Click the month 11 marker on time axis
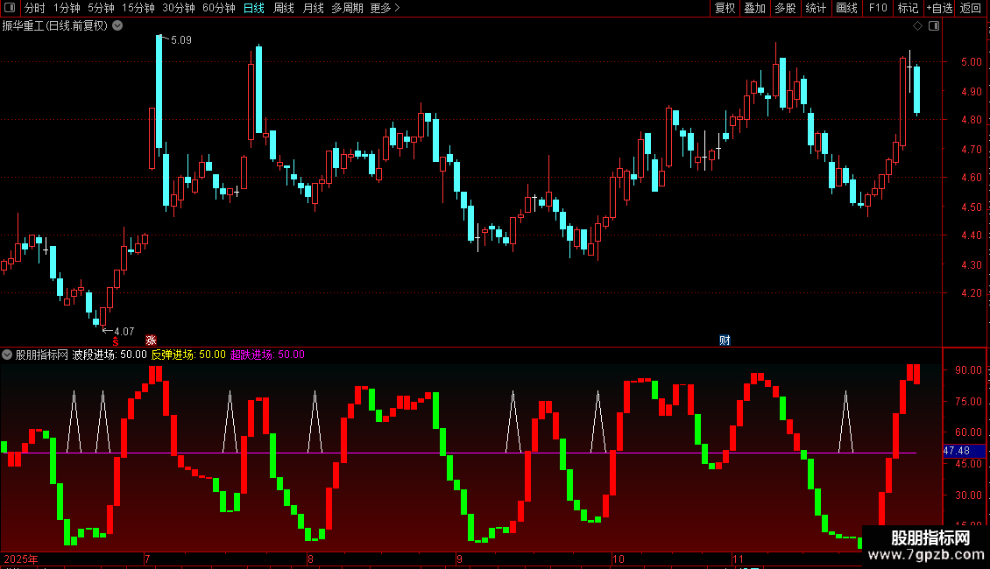Screen dimensions: 990x569 point(738,558)
